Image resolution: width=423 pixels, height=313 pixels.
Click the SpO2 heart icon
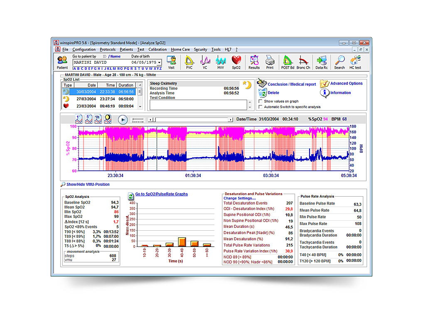click(x=236, y=62)
